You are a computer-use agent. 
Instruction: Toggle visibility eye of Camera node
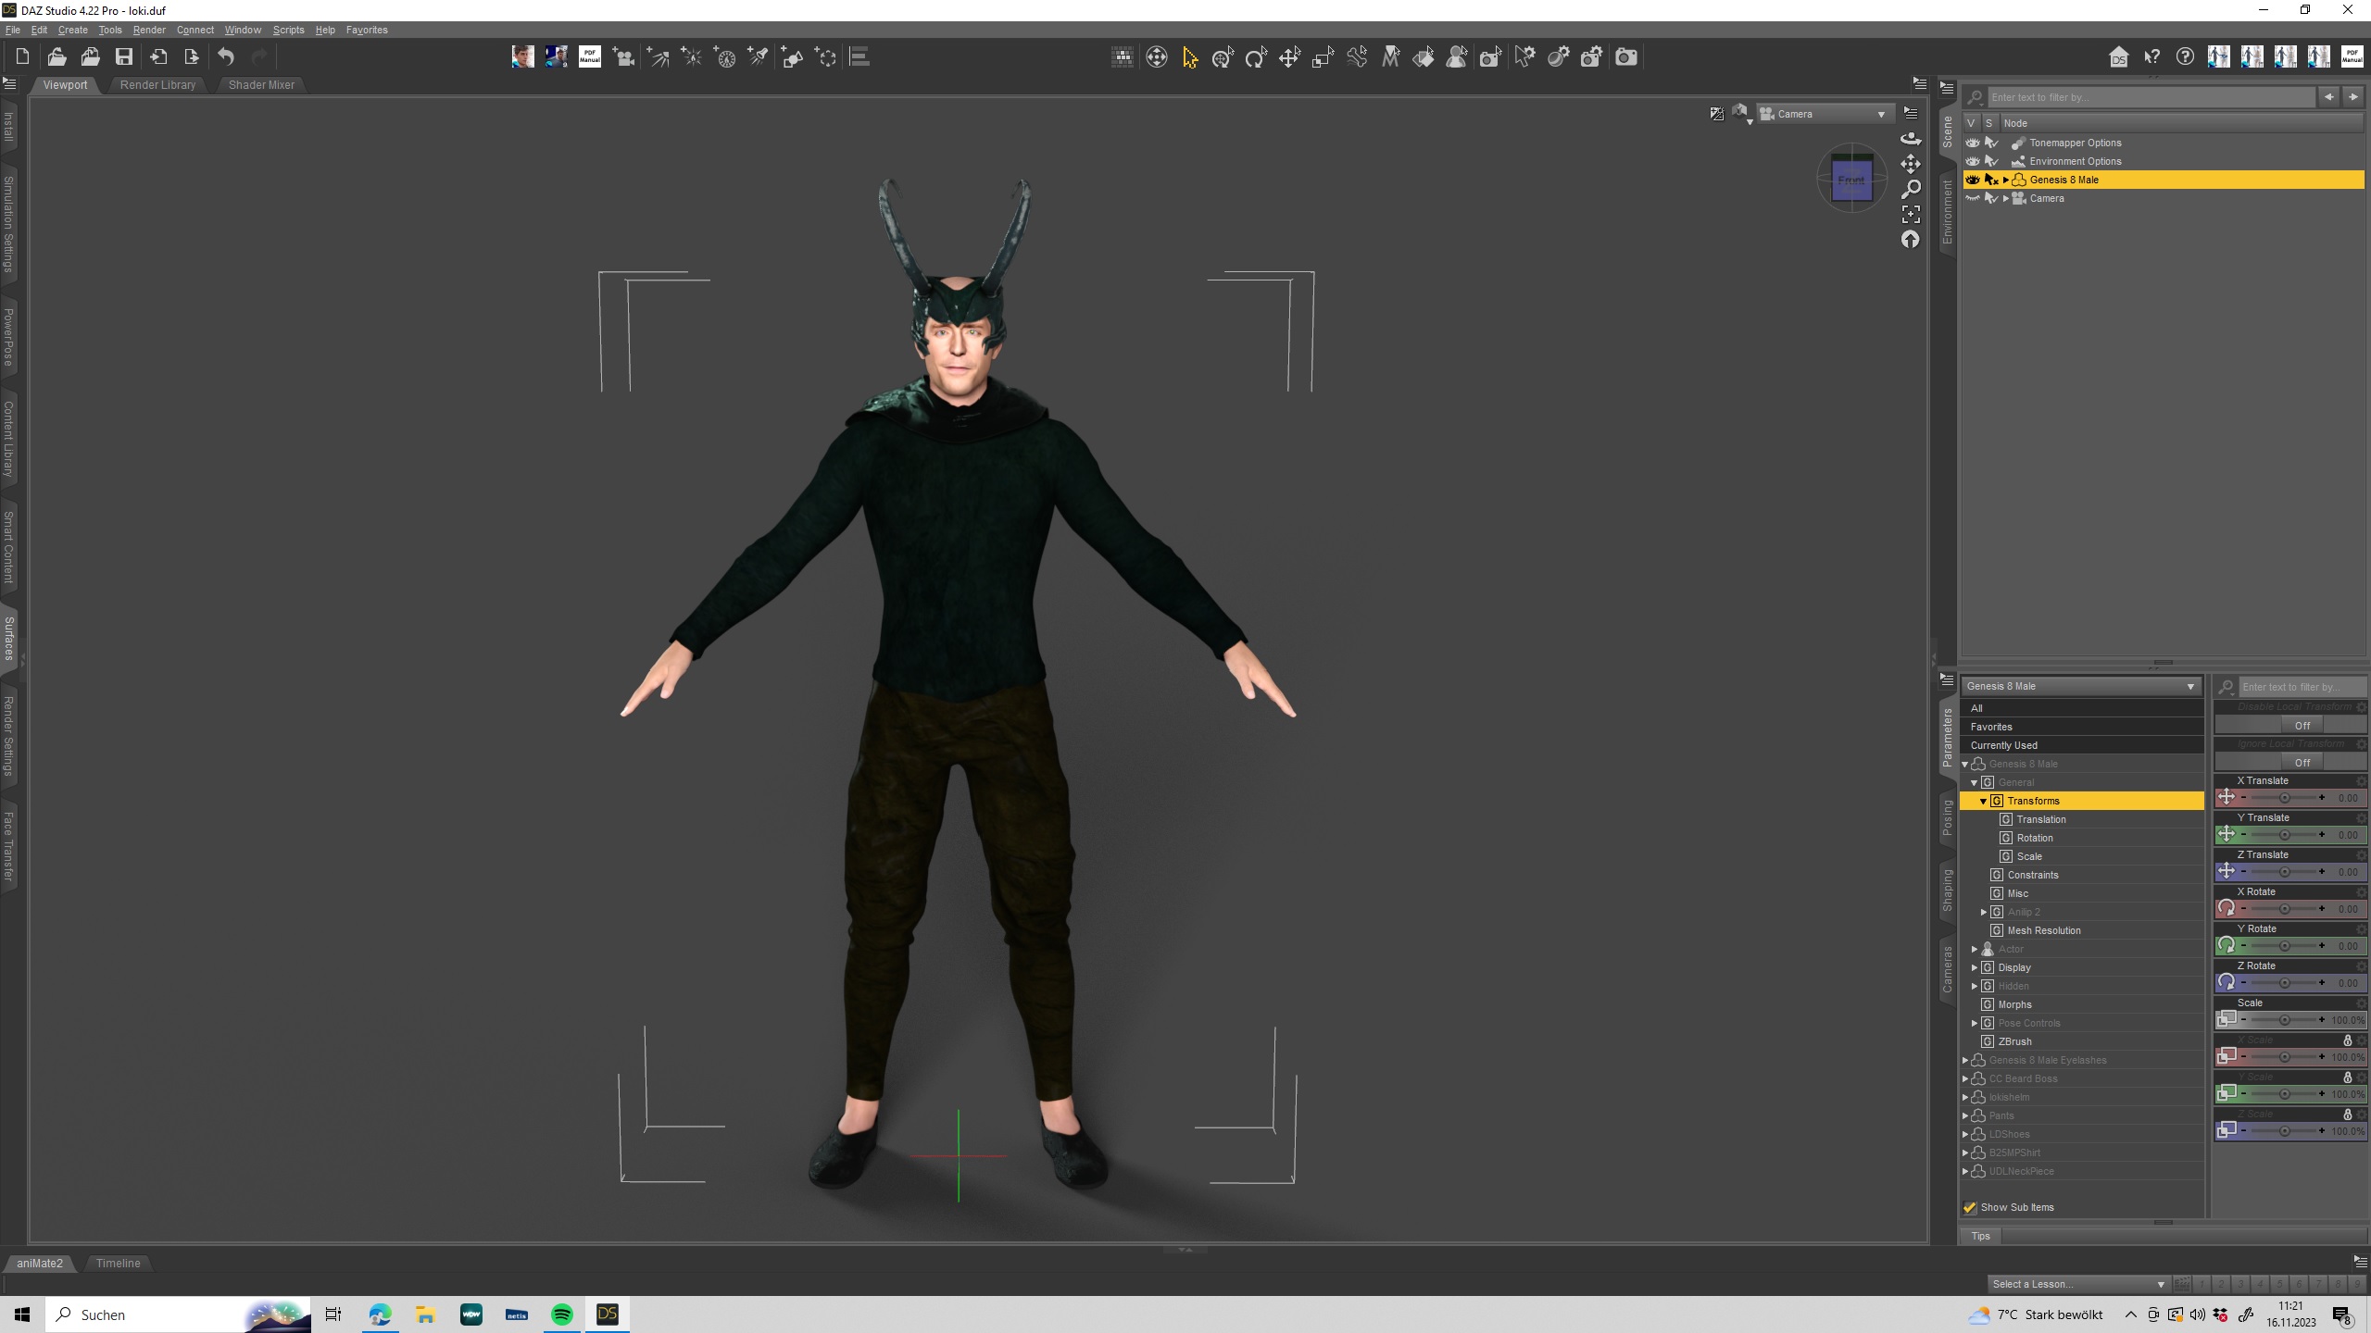coord(1972,198)
